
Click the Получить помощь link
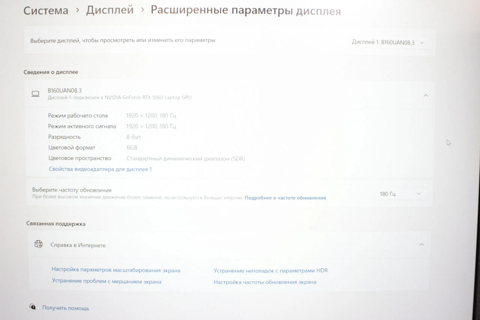coord(66,308)
